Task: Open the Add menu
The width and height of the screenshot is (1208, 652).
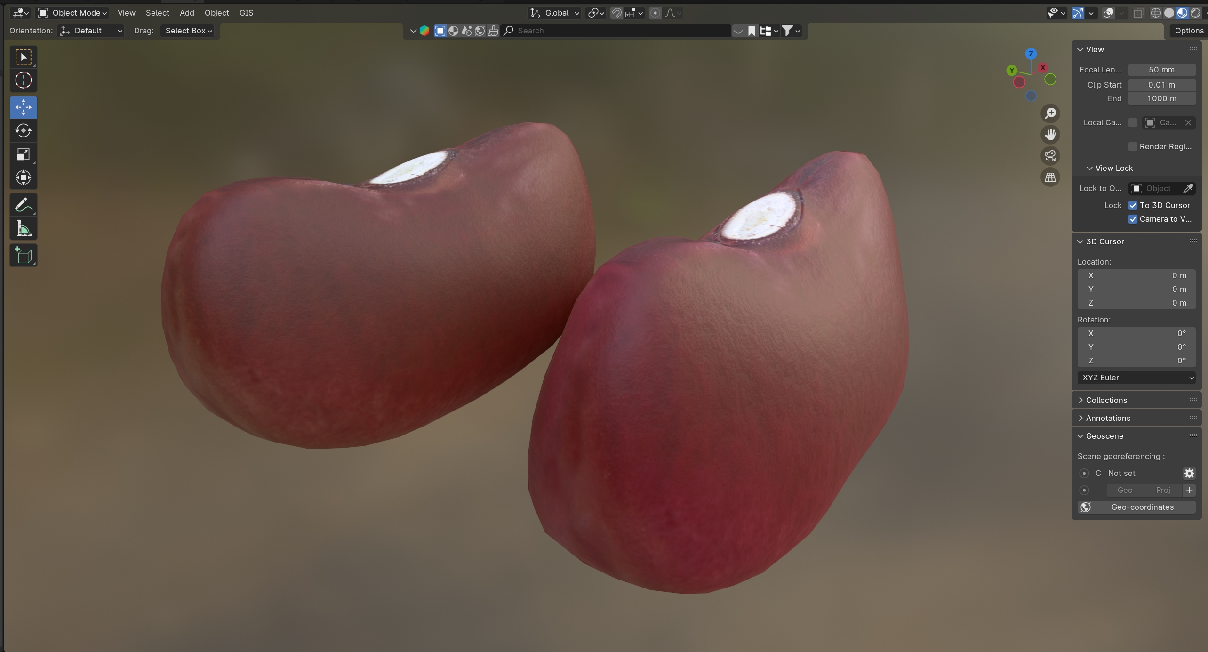Action: click(186, 13)
